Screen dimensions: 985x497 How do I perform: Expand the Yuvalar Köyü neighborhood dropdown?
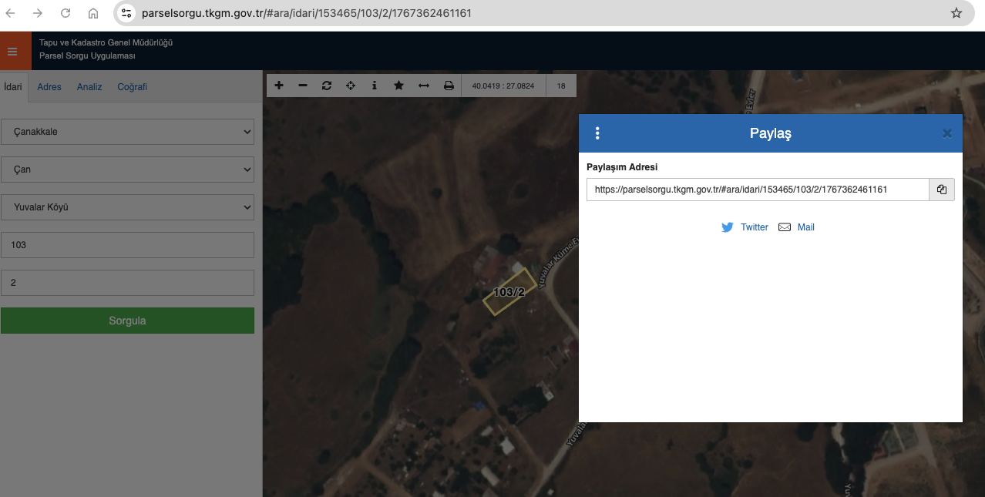tap(127, 207)
